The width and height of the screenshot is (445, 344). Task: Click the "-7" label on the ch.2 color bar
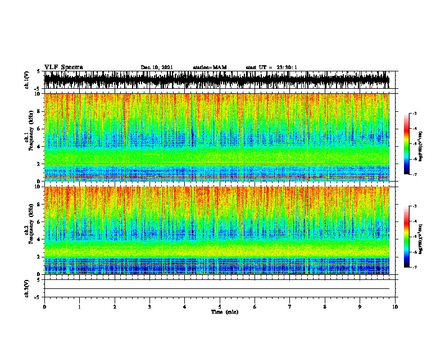(x=415, y=268)
